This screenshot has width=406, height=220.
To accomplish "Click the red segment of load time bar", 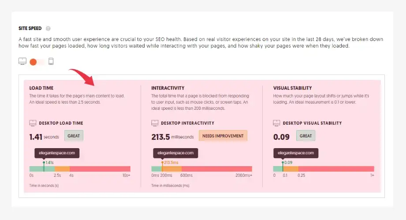I will coord(100,169).
